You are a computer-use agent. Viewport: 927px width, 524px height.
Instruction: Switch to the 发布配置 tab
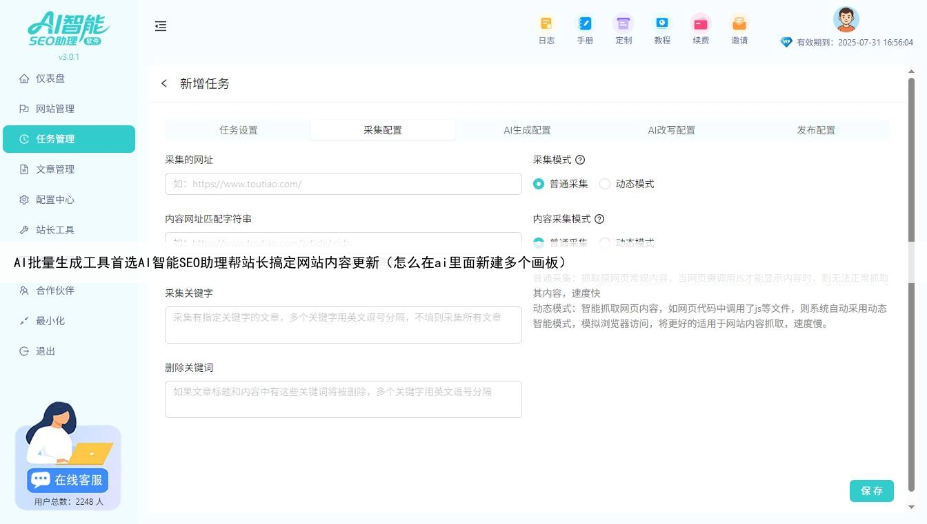pyautogui.click(x=815, y=129)
